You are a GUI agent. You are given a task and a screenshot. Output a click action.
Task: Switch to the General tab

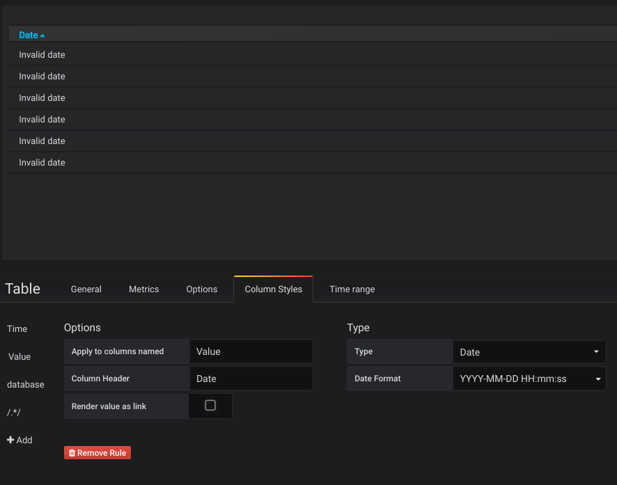coord(86,289)
